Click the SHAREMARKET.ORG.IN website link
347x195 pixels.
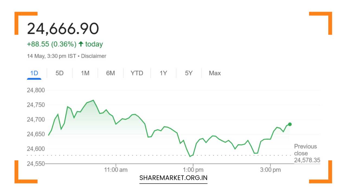(173, 178)
